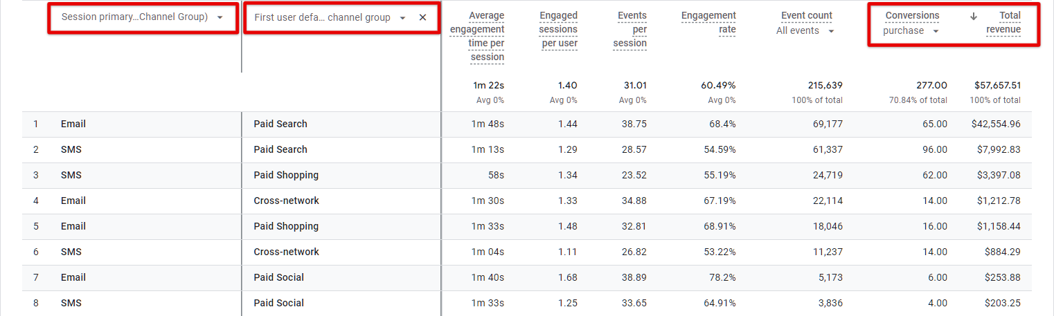Sort by Average engagement time per session

click(477, 36)
